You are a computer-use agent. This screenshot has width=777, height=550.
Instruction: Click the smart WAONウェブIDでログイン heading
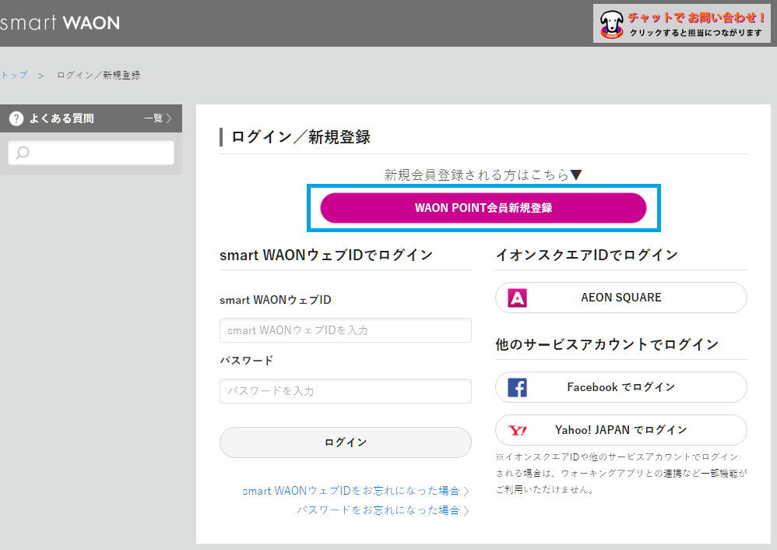click(326, 255)
